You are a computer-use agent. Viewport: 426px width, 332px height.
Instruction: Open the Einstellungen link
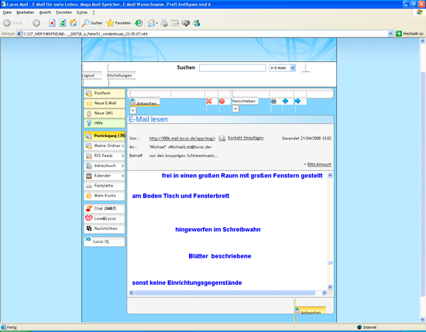click(119, 76)
